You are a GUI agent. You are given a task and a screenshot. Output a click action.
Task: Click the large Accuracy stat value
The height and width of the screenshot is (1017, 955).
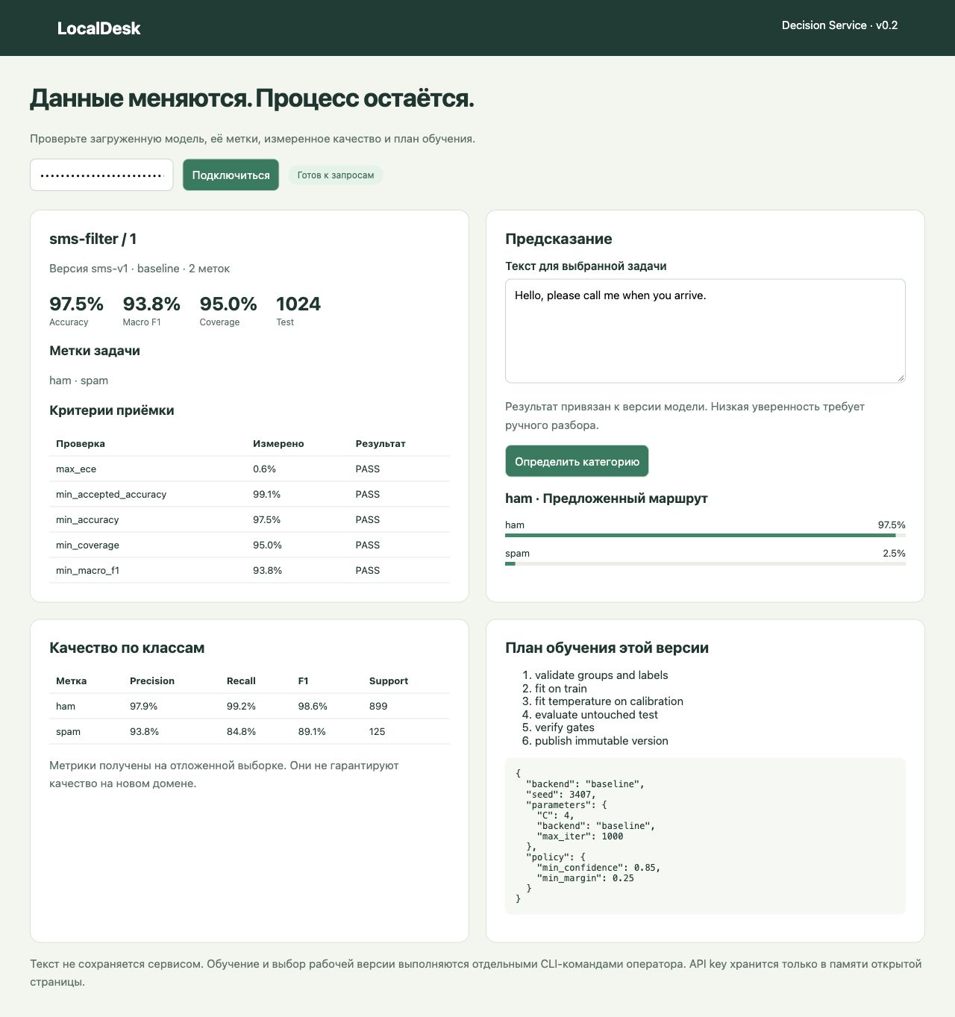point(76,304)
